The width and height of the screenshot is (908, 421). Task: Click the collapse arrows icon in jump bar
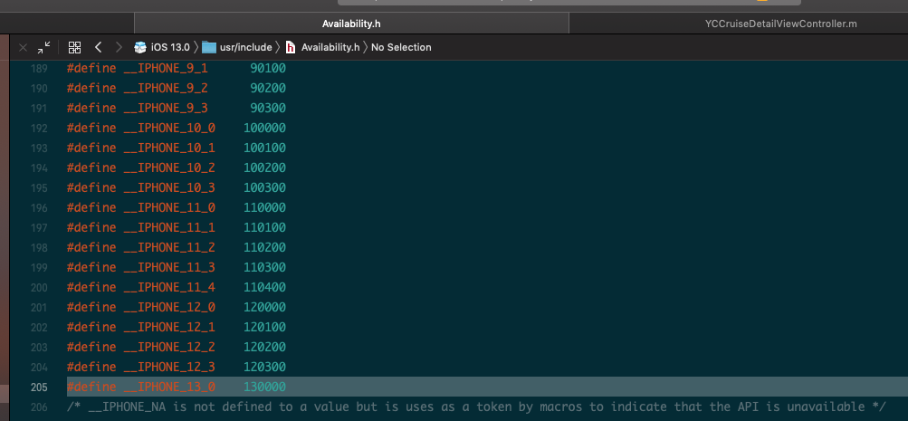coord(44,47)
